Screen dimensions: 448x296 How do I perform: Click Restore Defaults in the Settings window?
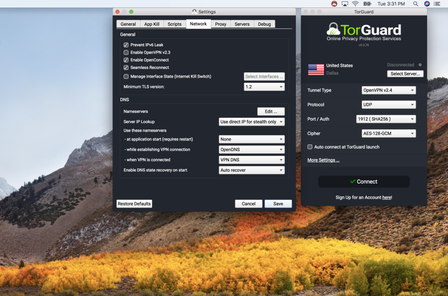pyautogui.click(x=134, y=203)
